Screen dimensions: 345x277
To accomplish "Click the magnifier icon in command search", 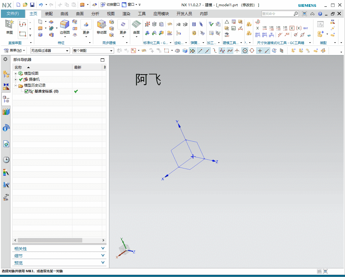I will pos(296,14).
